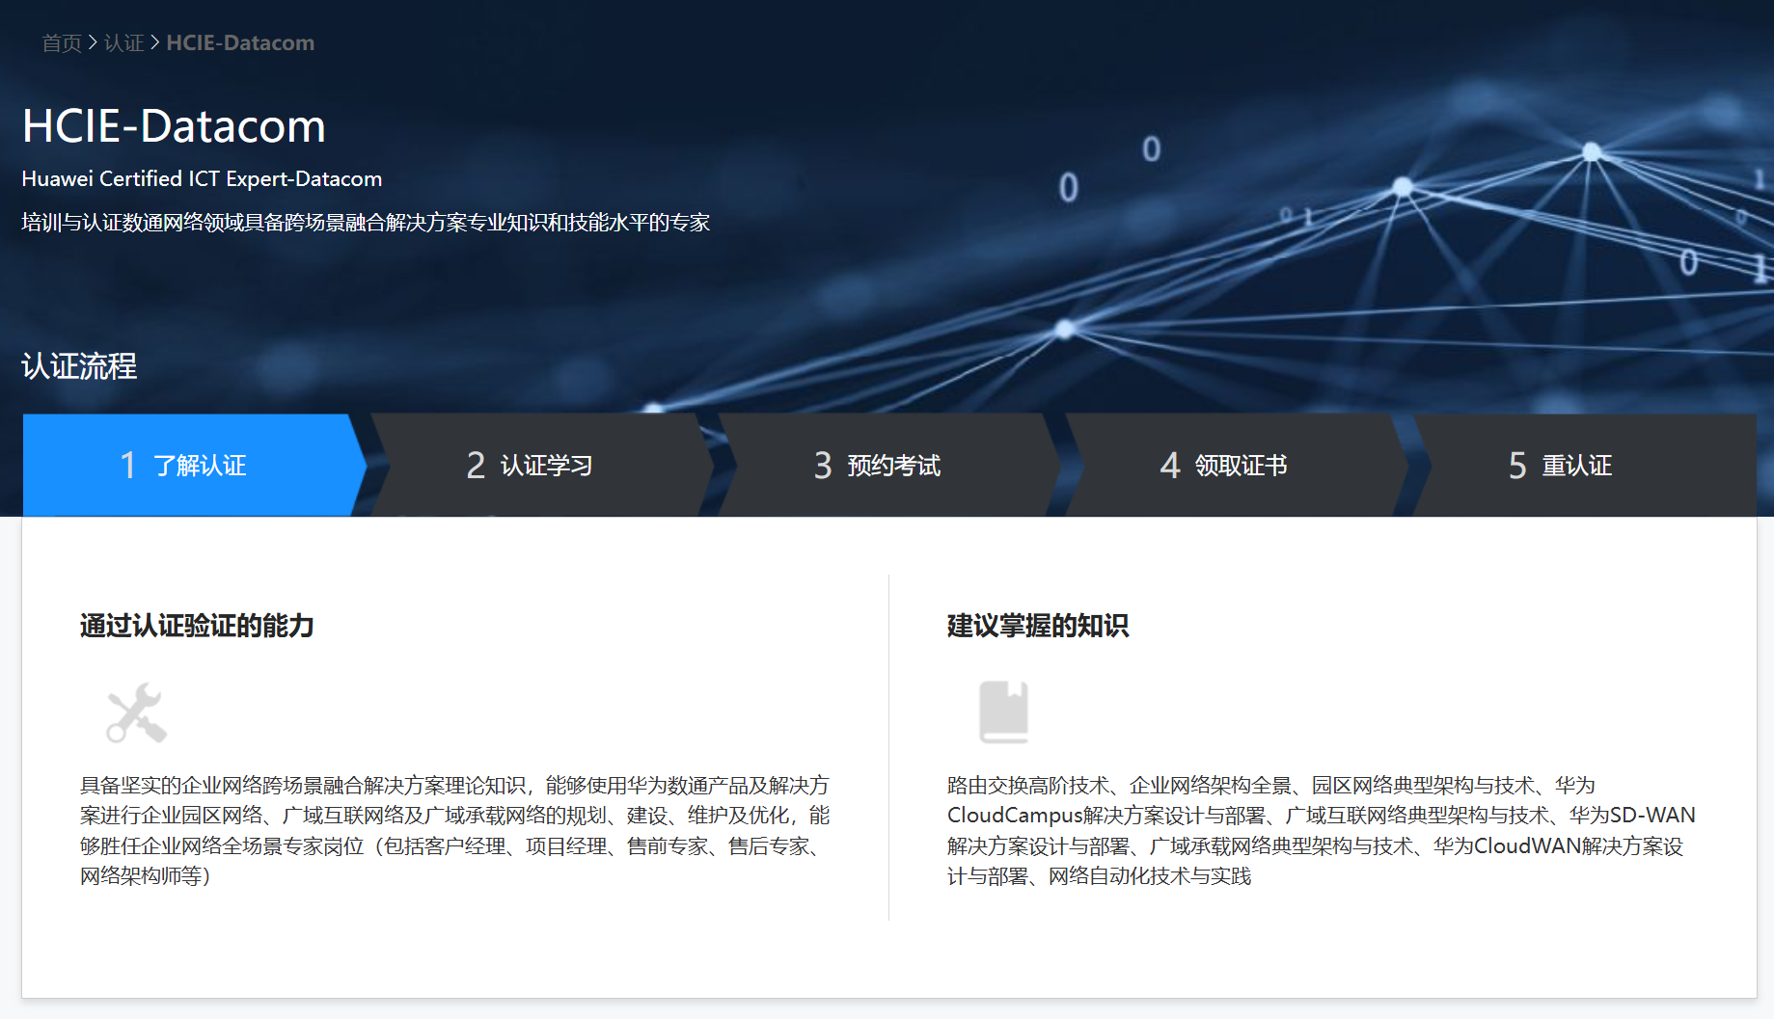Click paragraph beginning 路由交换高阶技术
Image resolution: width=1774 pixels, height=1019 pixels.
[x=1322, y=830]
